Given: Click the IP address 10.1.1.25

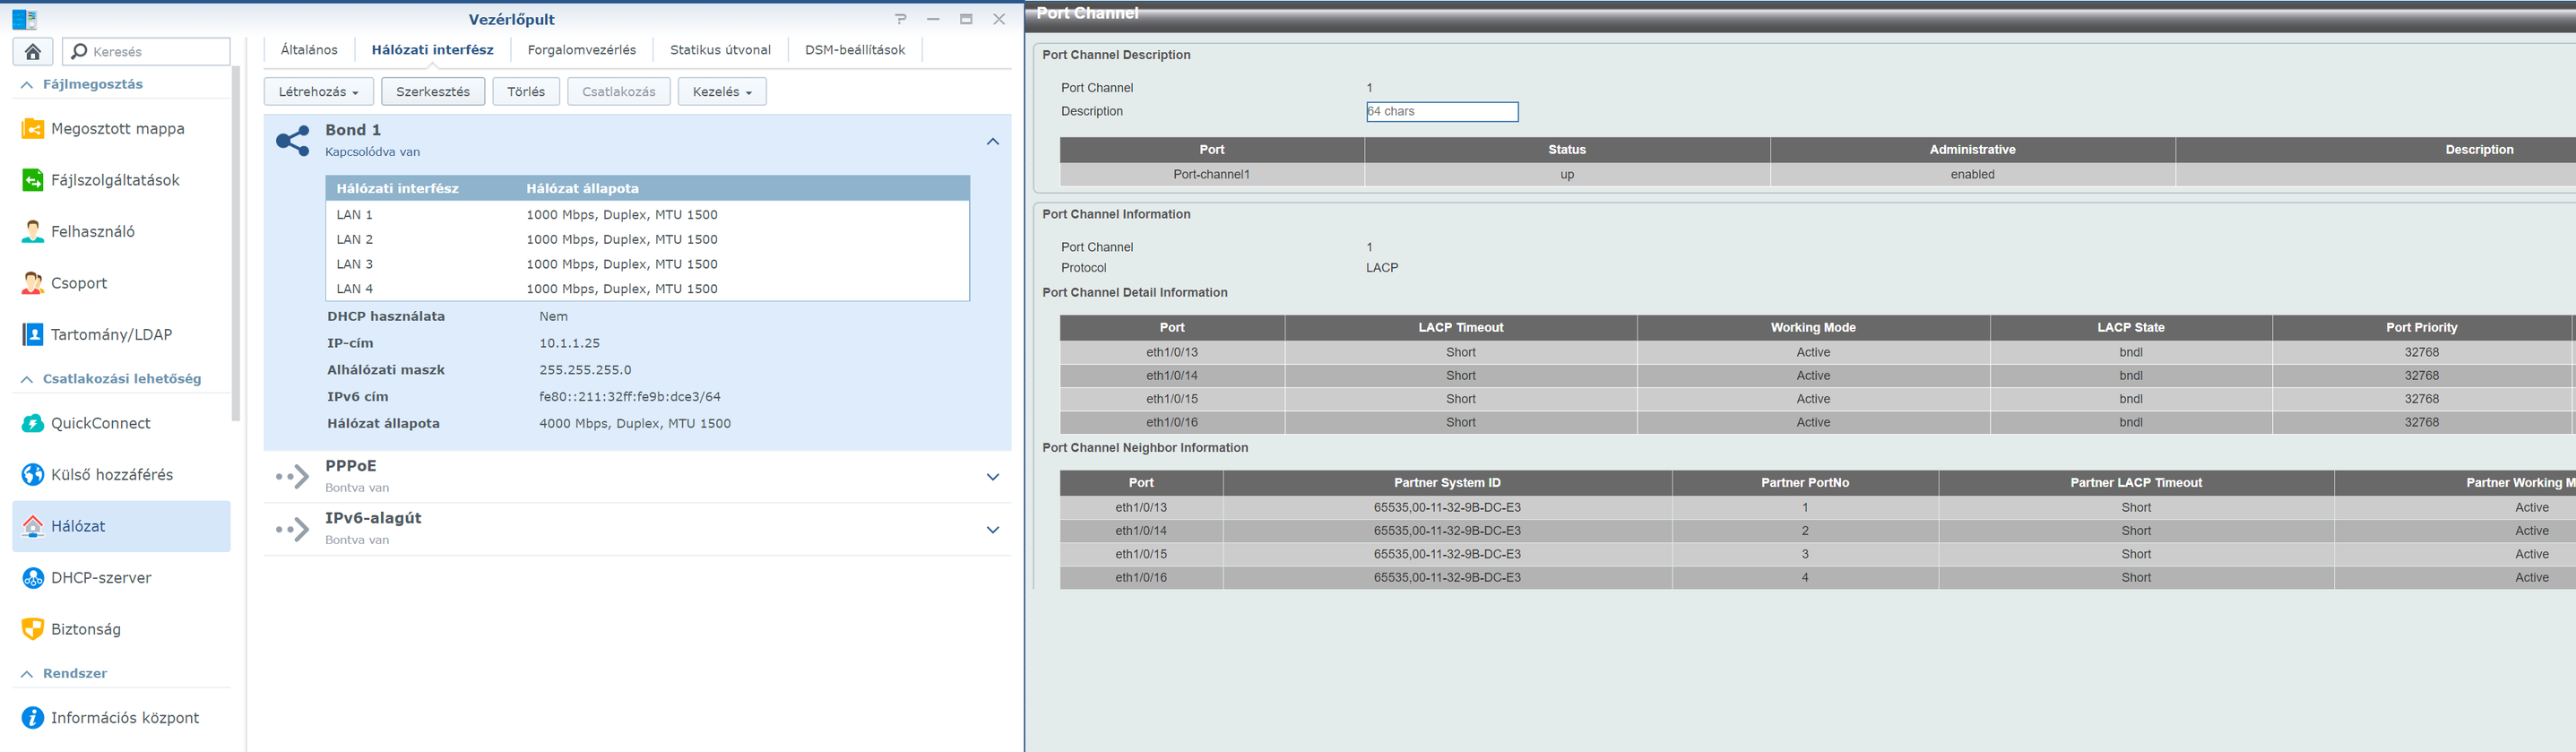Looking at the screenshot, I should tap(570, 343).
